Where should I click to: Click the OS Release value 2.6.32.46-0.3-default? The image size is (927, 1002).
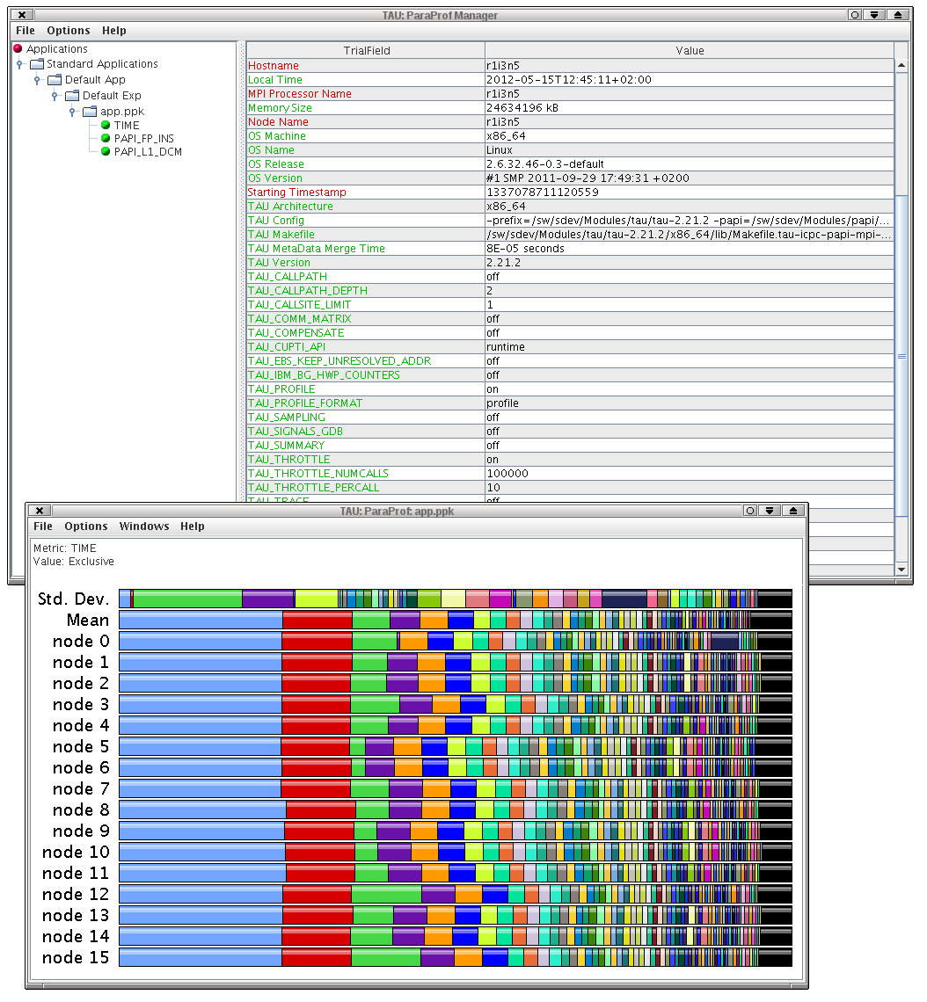tap(545, 164)
